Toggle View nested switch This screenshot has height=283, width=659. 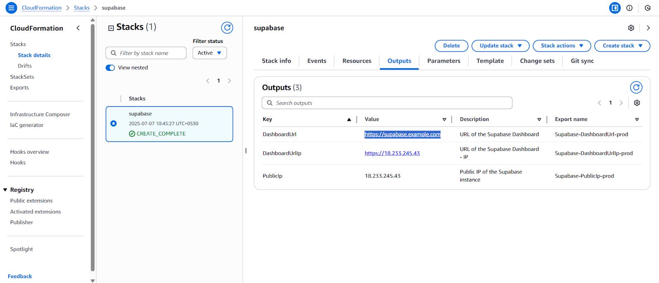point(110,68)
